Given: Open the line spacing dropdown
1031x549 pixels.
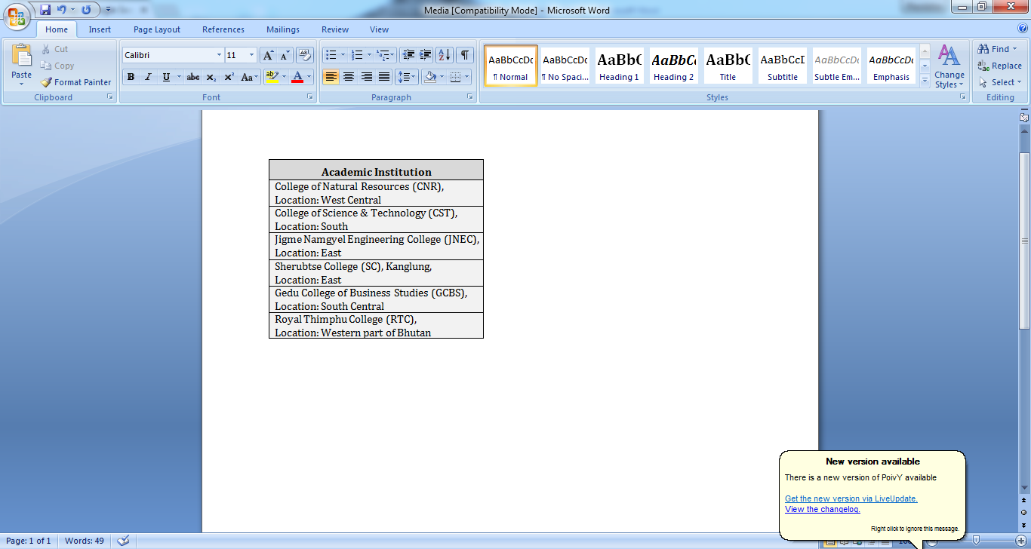Looking at the screenshot, I should click(406, 77).
